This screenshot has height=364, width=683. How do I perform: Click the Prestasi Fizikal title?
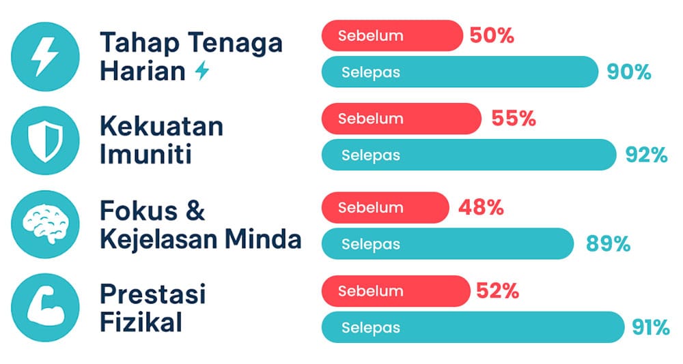point(152,308)
